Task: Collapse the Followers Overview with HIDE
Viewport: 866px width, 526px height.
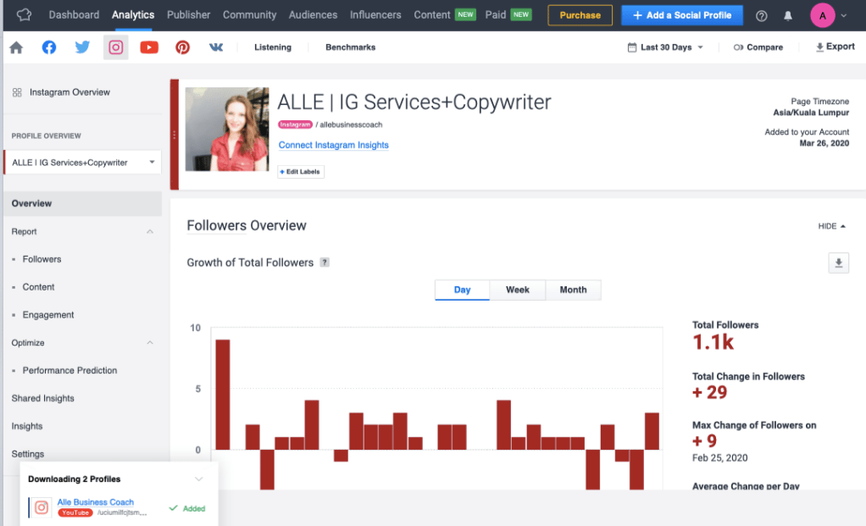Action: coord(831,226)
